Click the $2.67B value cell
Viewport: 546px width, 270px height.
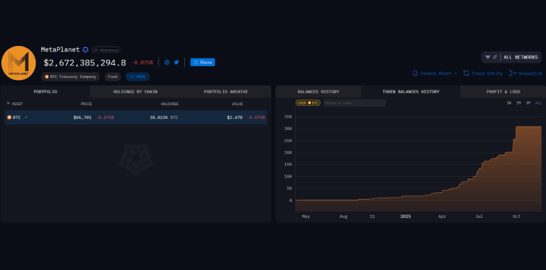(235, 118)
